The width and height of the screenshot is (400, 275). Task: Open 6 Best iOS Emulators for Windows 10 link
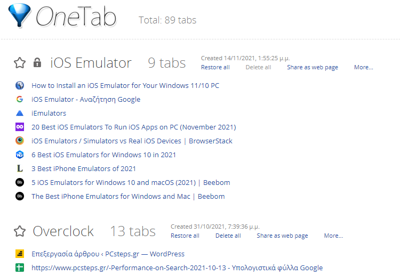(x=103, y=155)
